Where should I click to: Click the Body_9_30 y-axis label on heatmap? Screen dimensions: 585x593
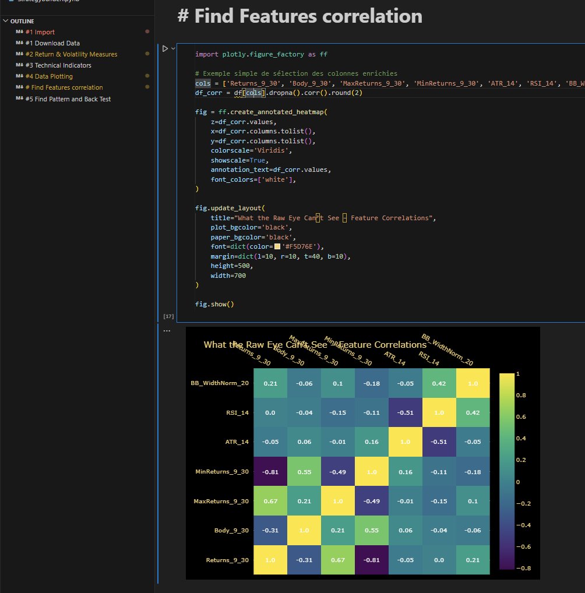[231, 530]
